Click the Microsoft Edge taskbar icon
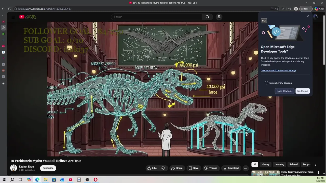 37,180
